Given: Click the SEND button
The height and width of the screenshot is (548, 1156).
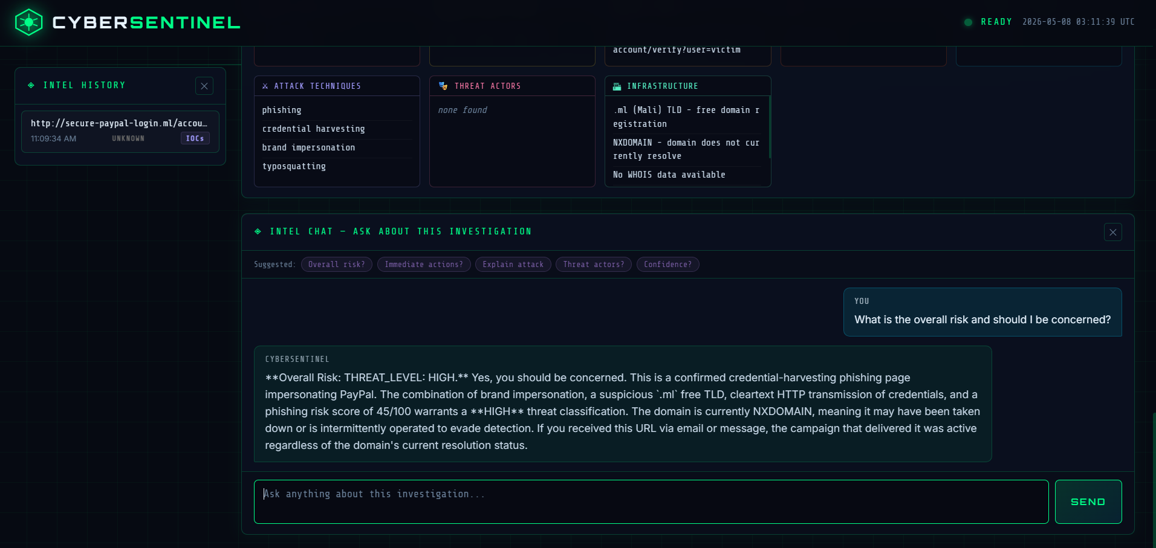Looking at the screenshot, I should (x=1088, y=501).
